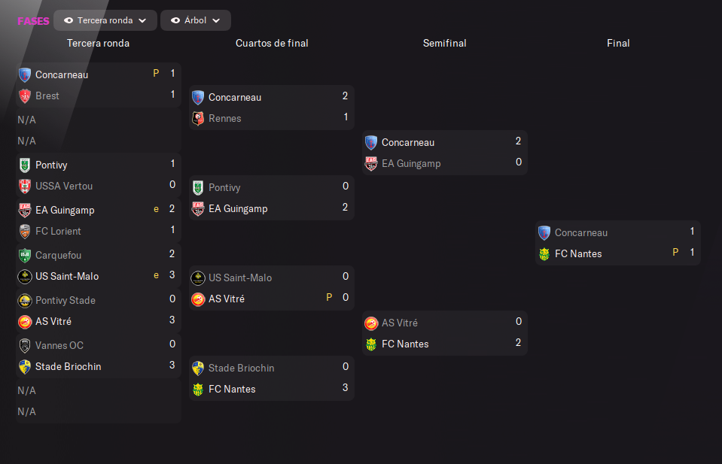Open USSA Vertou team link

tap(64, 187)
